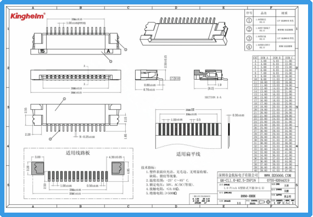
Task: Select the 适用扁平线 label
Action: click(x=188, y=154)
